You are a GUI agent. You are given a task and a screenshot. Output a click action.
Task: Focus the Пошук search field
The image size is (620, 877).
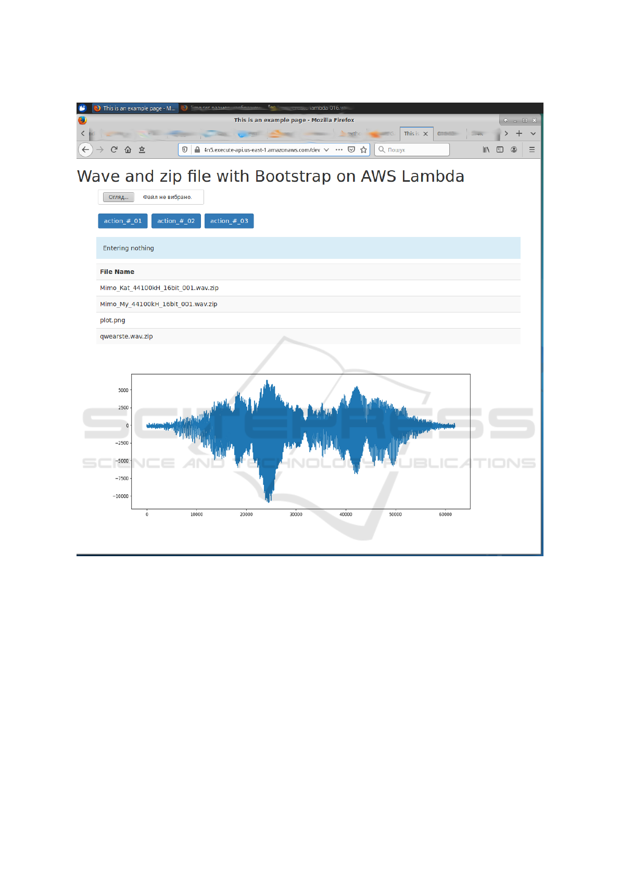click(412, 149)
